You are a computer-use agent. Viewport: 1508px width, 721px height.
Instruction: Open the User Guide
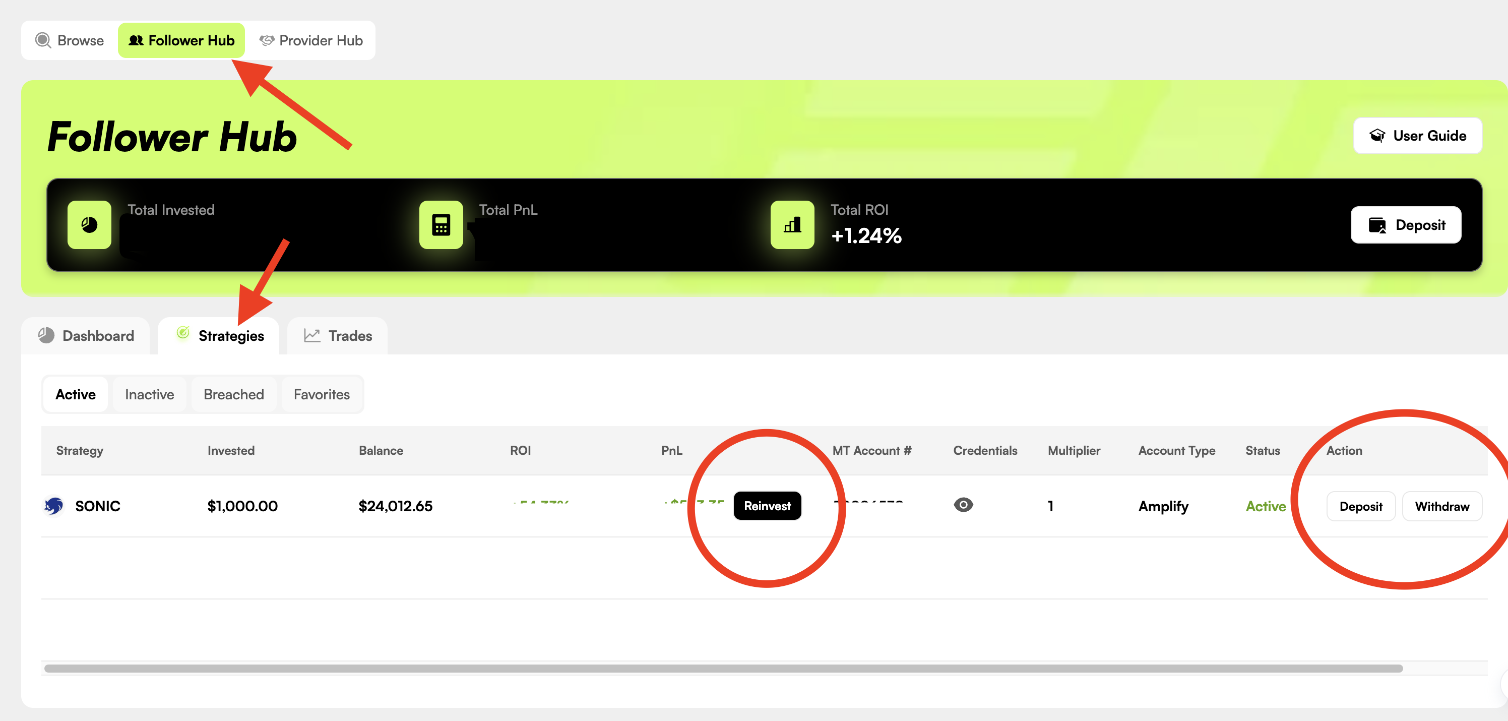(x=1417, y=135)
